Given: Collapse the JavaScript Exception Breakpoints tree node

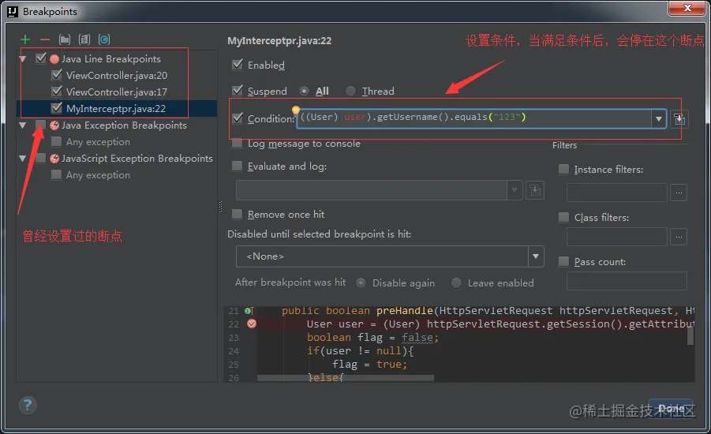Looking at the screenshot, I should tap(23, 159).
